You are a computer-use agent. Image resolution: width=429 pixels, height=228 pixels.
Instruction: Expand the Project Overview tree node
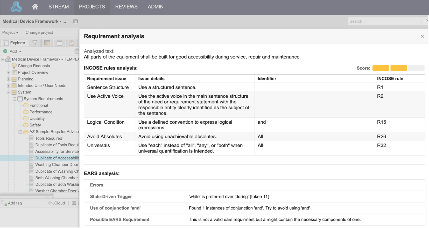(9, 73)
